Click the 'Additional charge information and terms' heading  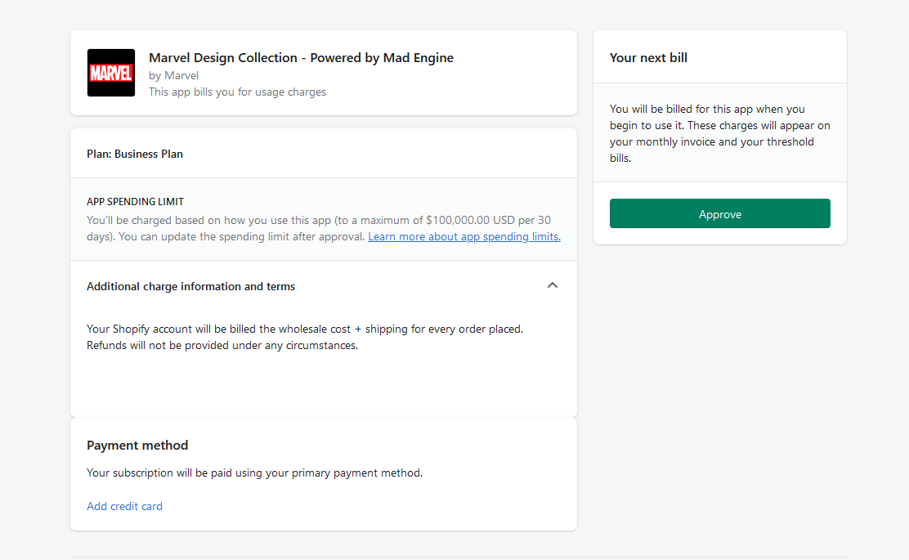(x=190, y=286)
